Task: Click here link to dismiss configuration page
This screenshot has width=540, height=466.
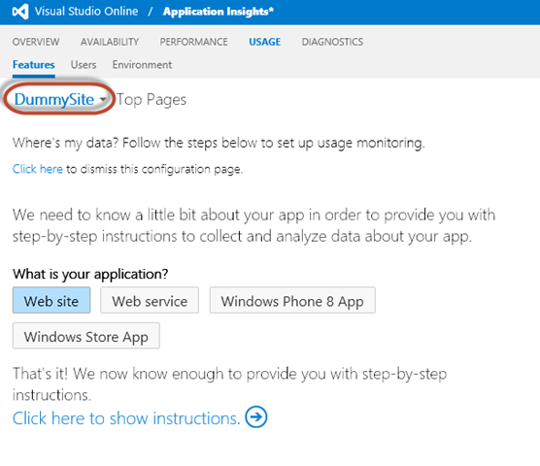Action: 38,169
